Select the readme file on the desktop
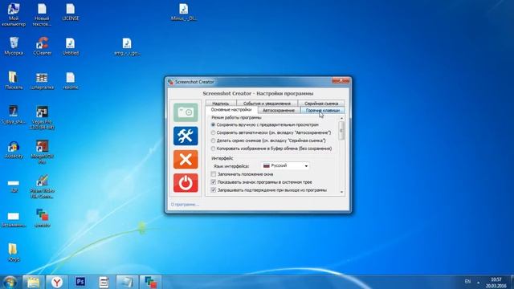 tap(71, 80)
